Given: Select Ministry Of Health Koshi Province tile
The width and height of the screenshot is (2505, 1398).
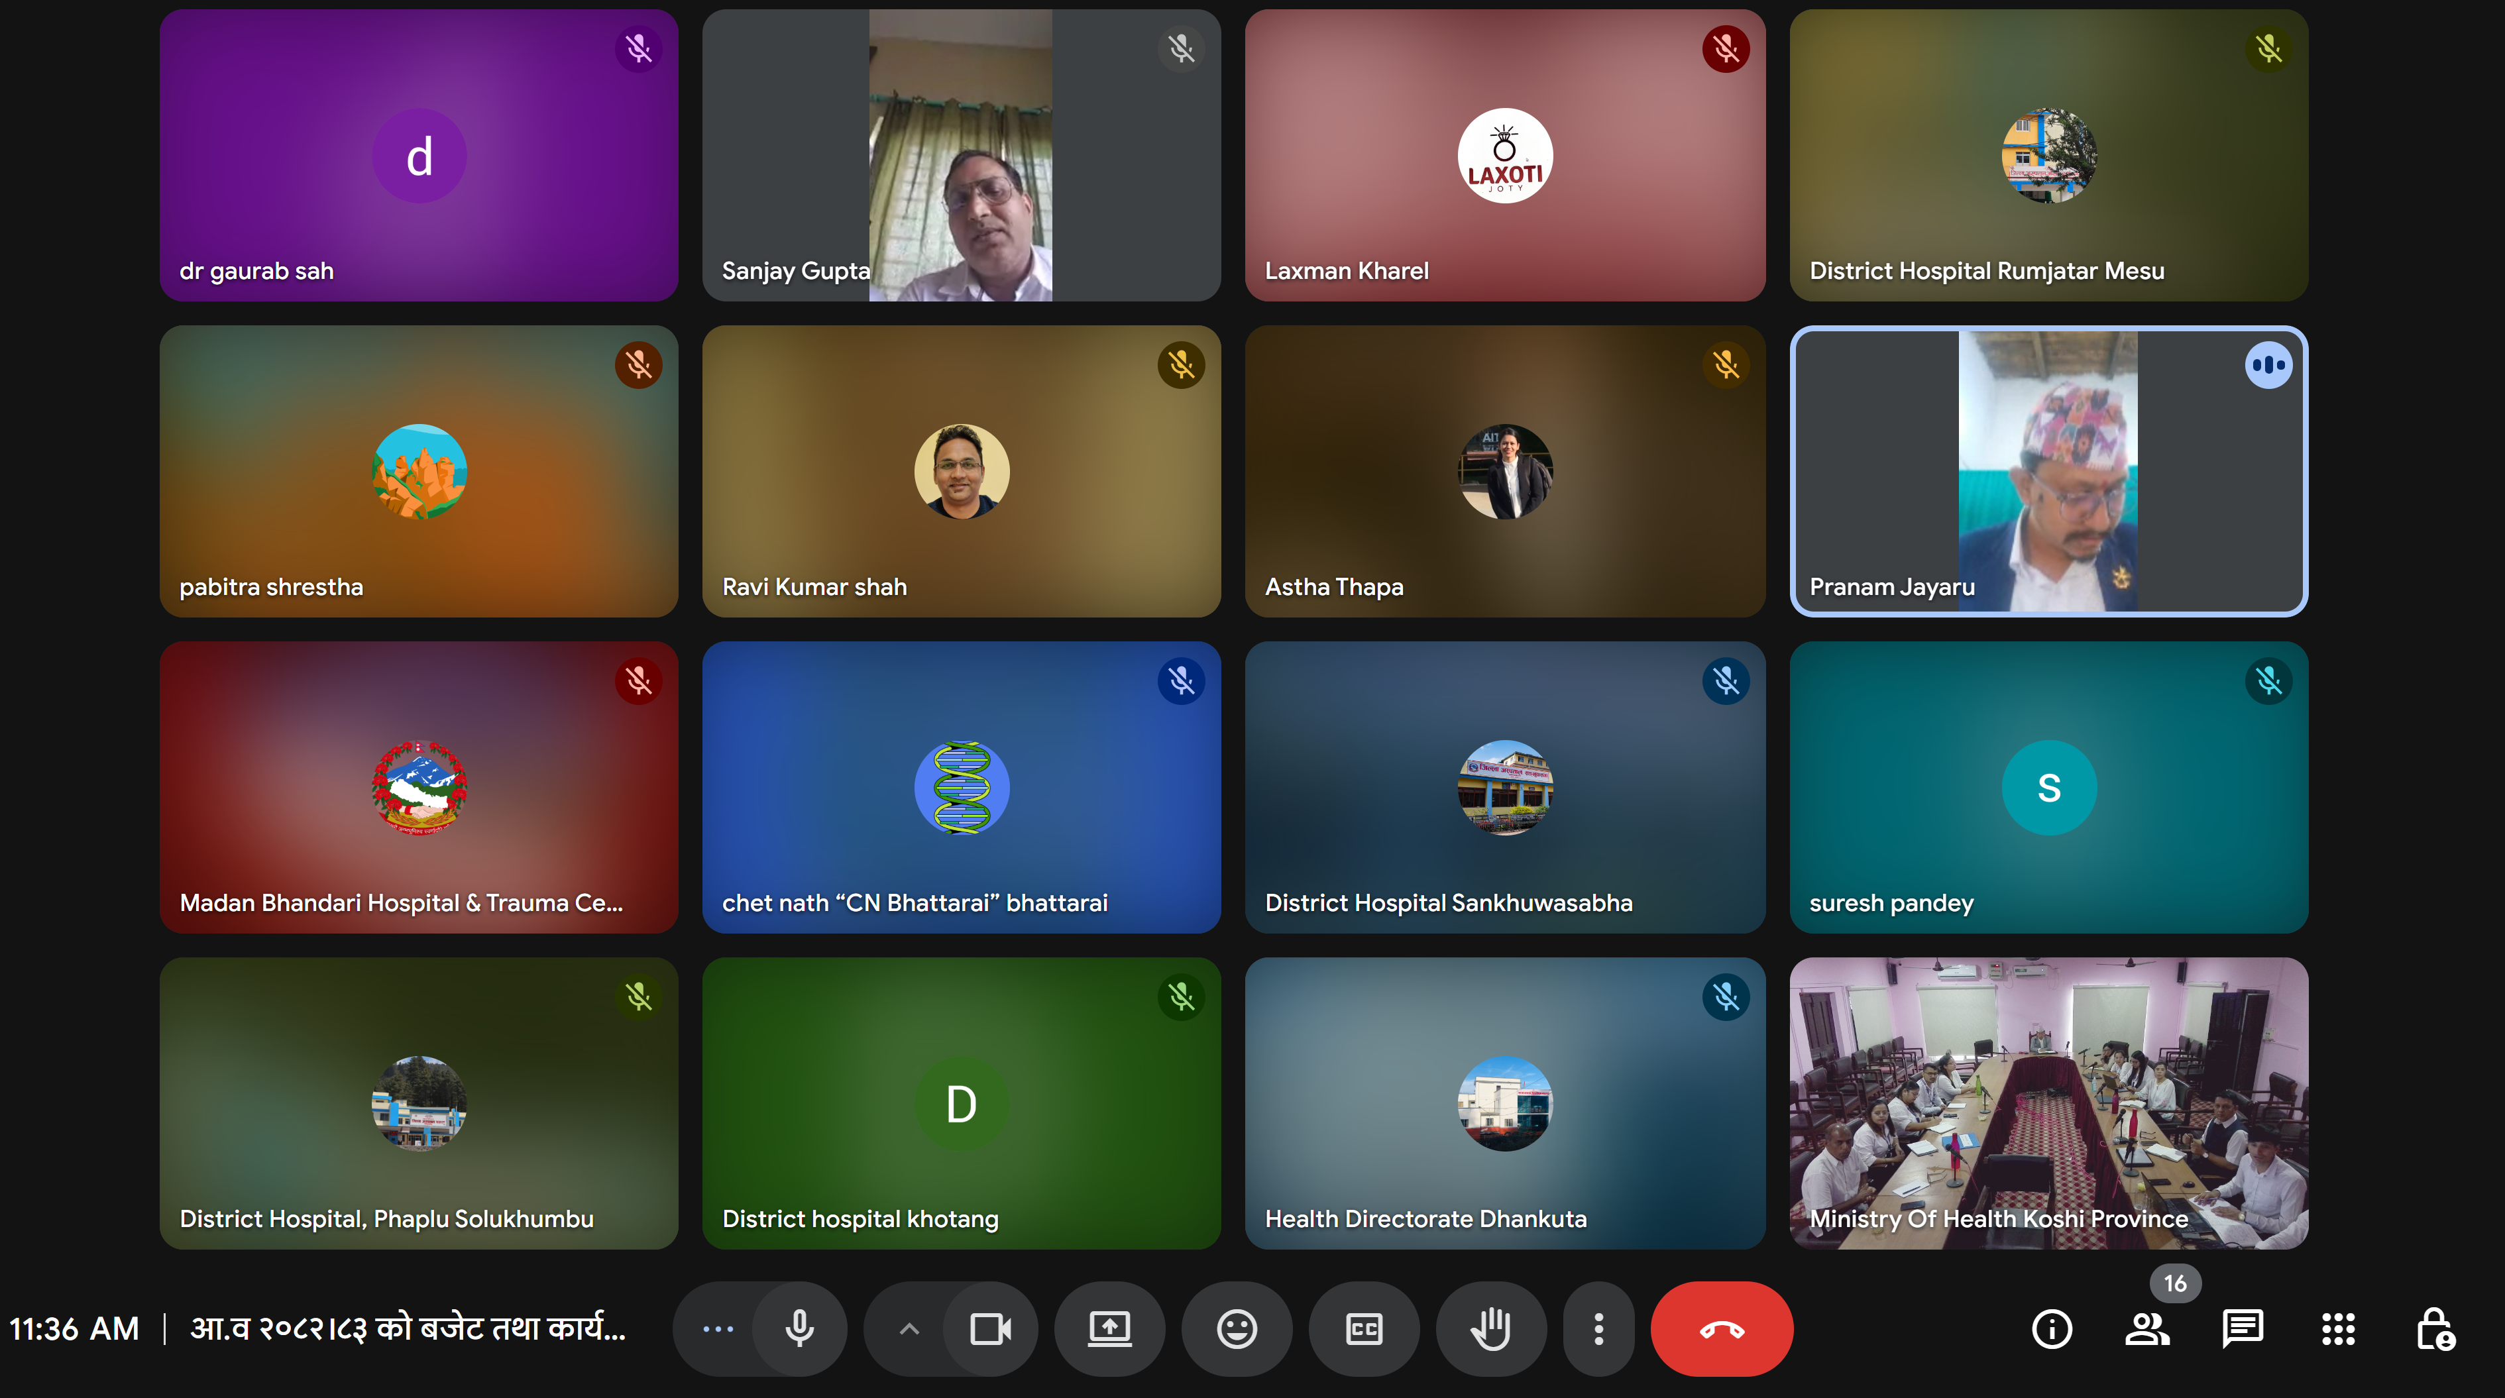Looking at the screenshot, I should (x=2048, y=1103).
